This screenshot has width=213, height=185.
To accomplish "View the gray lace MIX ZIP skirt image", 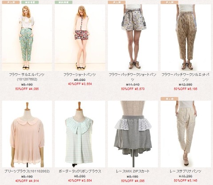I will [133, 134].
